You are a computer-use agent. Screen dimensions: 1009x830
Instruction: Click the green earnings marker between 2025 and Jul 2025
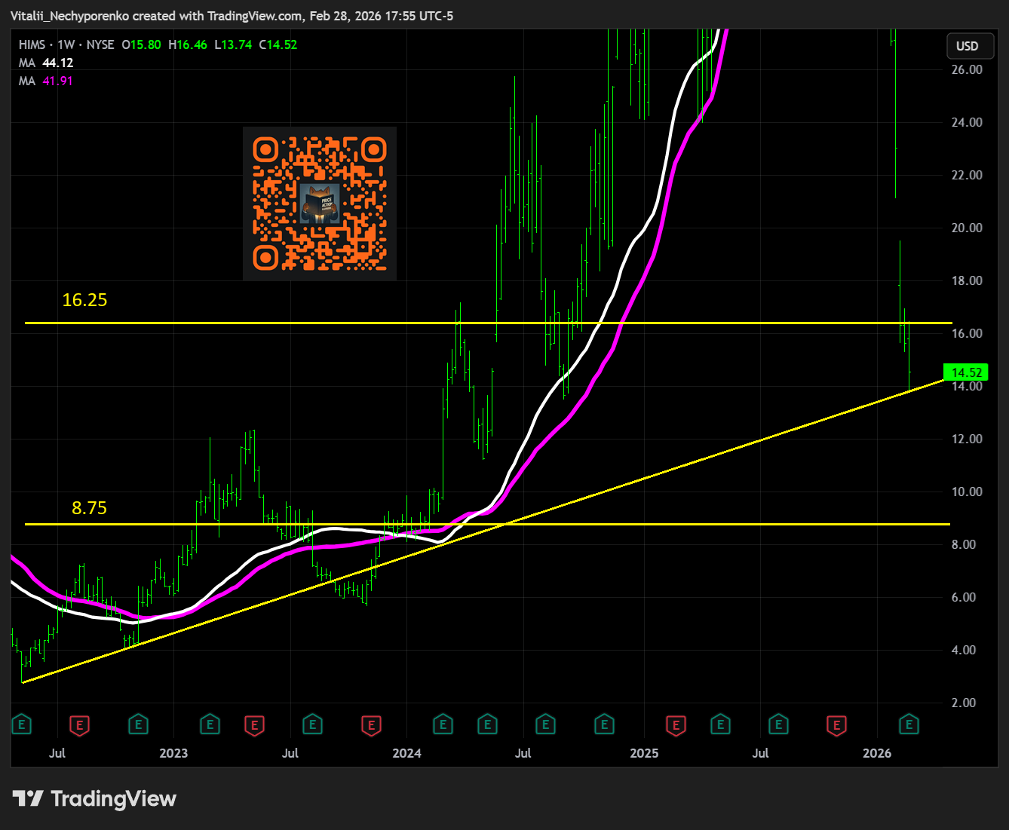pyautogui.click(x=720, y=725)
